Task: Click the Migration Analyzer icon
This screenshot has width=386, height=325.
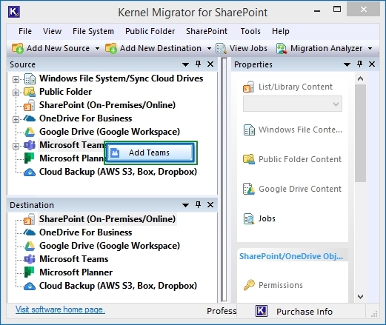Action: point(282,48)
